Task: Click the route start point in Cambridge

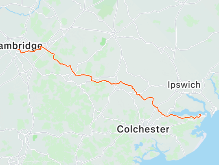Action: coord(18,49)
